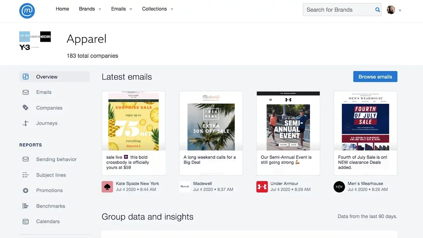Open the Madewell Big Deal email thumbnail
The height and width of the screenshot is (238, 423).
(211, 121)
